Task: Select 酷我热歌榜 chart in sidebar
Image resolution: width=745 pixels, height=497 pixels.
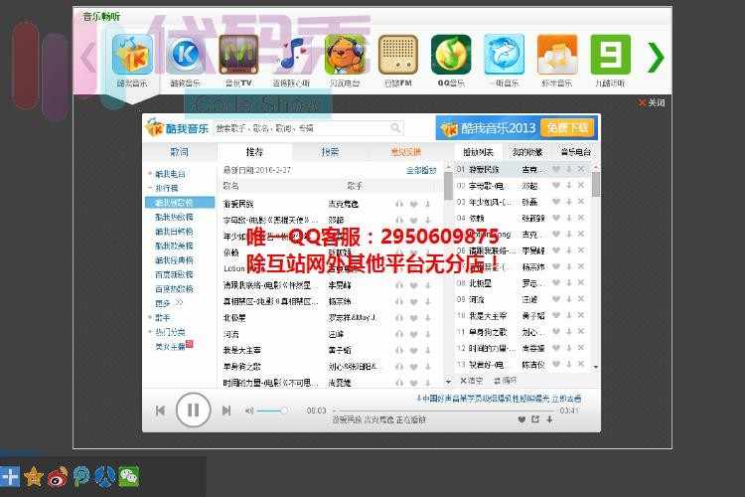Action: click(174, 217)
